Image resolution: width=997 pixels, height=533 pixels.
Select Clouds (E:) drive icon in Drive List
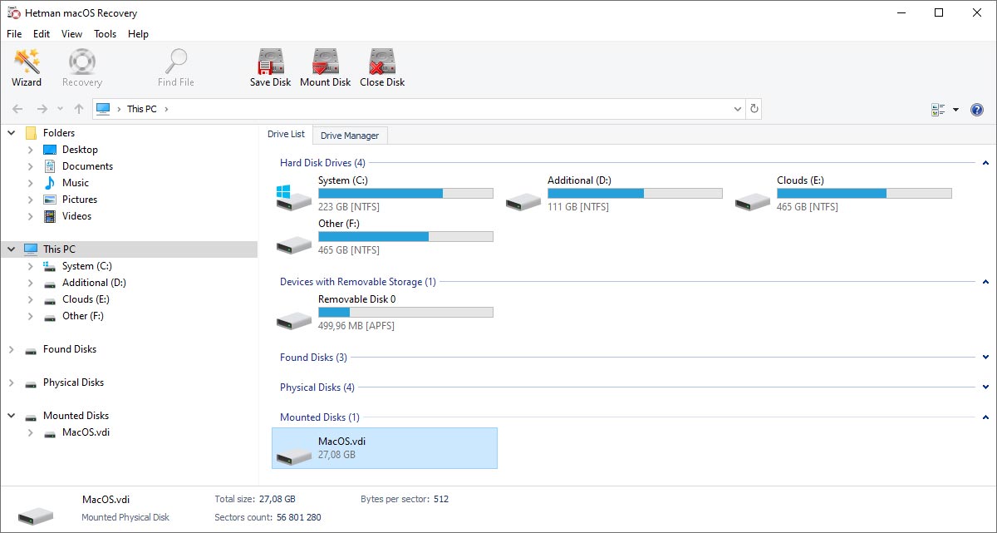coord(753,201)
